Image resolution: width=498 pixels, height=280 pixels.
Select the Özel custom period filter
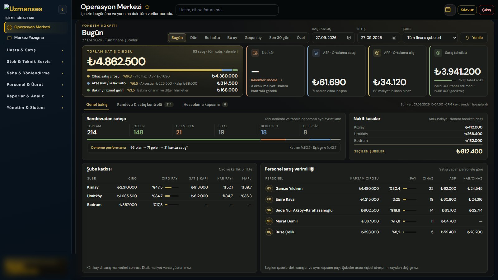301,38
